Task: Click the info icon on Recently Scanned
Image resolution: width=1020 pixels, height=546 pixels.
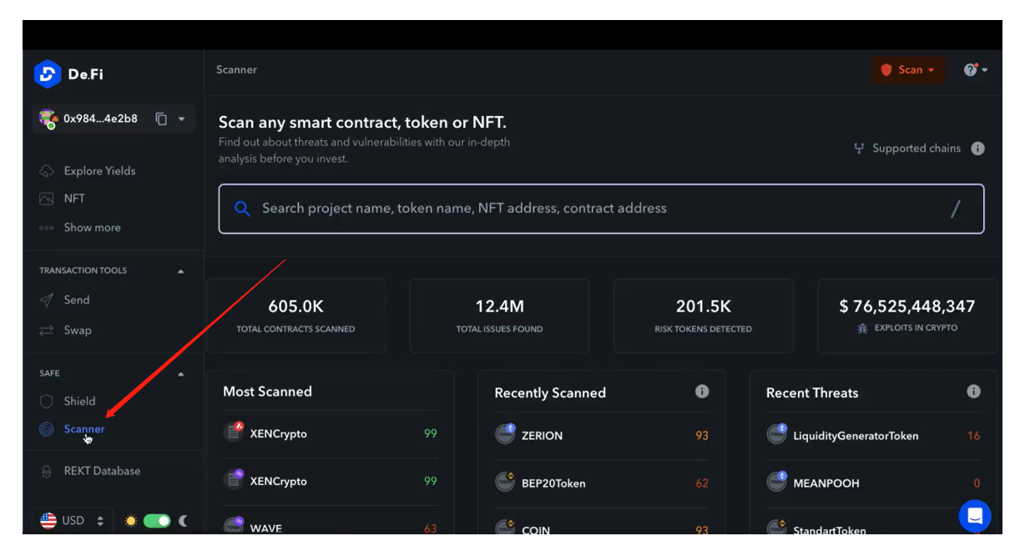Action: tap(703, 392)
